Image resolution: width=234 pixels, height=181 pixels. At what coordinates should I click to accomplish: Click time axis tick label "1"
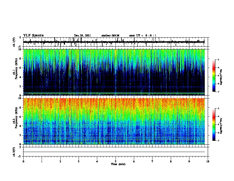click(x=42, y=161)
